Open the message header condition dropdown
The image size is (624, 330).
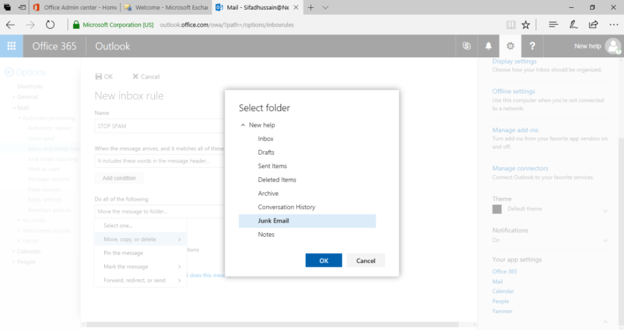[x=160, y=161]
